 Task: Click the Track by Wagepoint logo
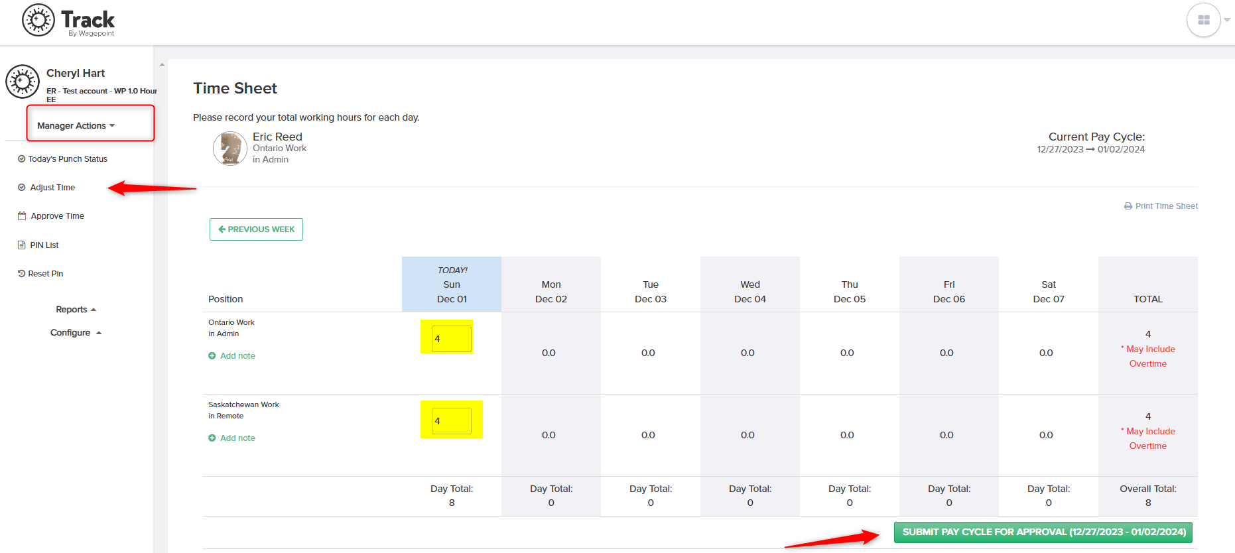(68, 21)
